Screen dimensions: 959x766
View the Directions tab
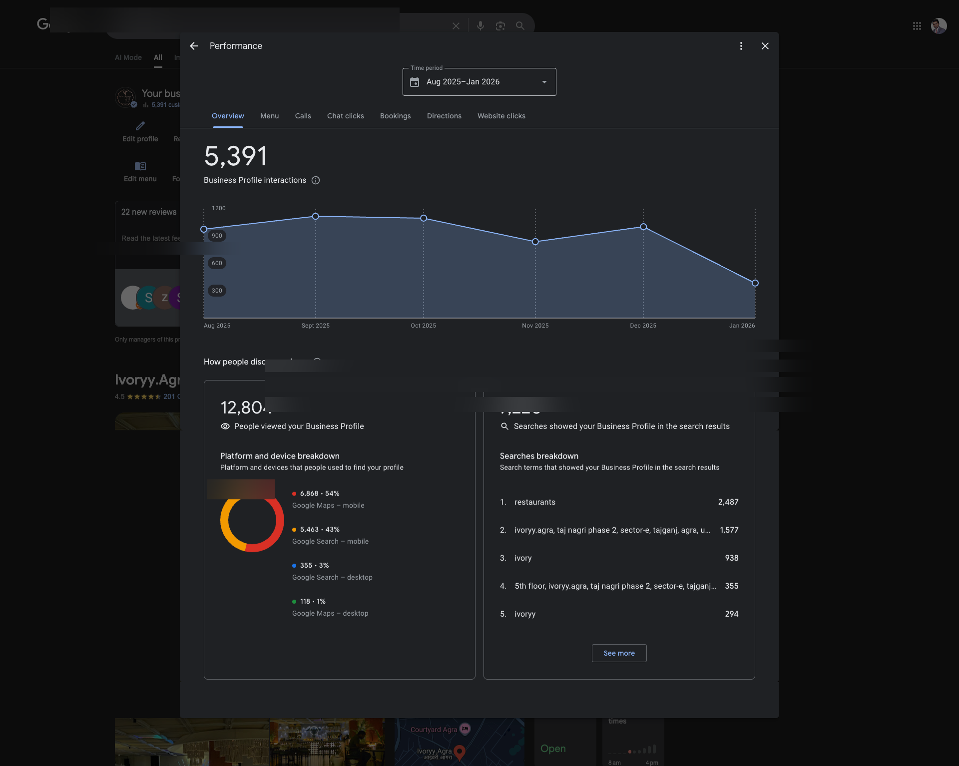tap(444, 116)
